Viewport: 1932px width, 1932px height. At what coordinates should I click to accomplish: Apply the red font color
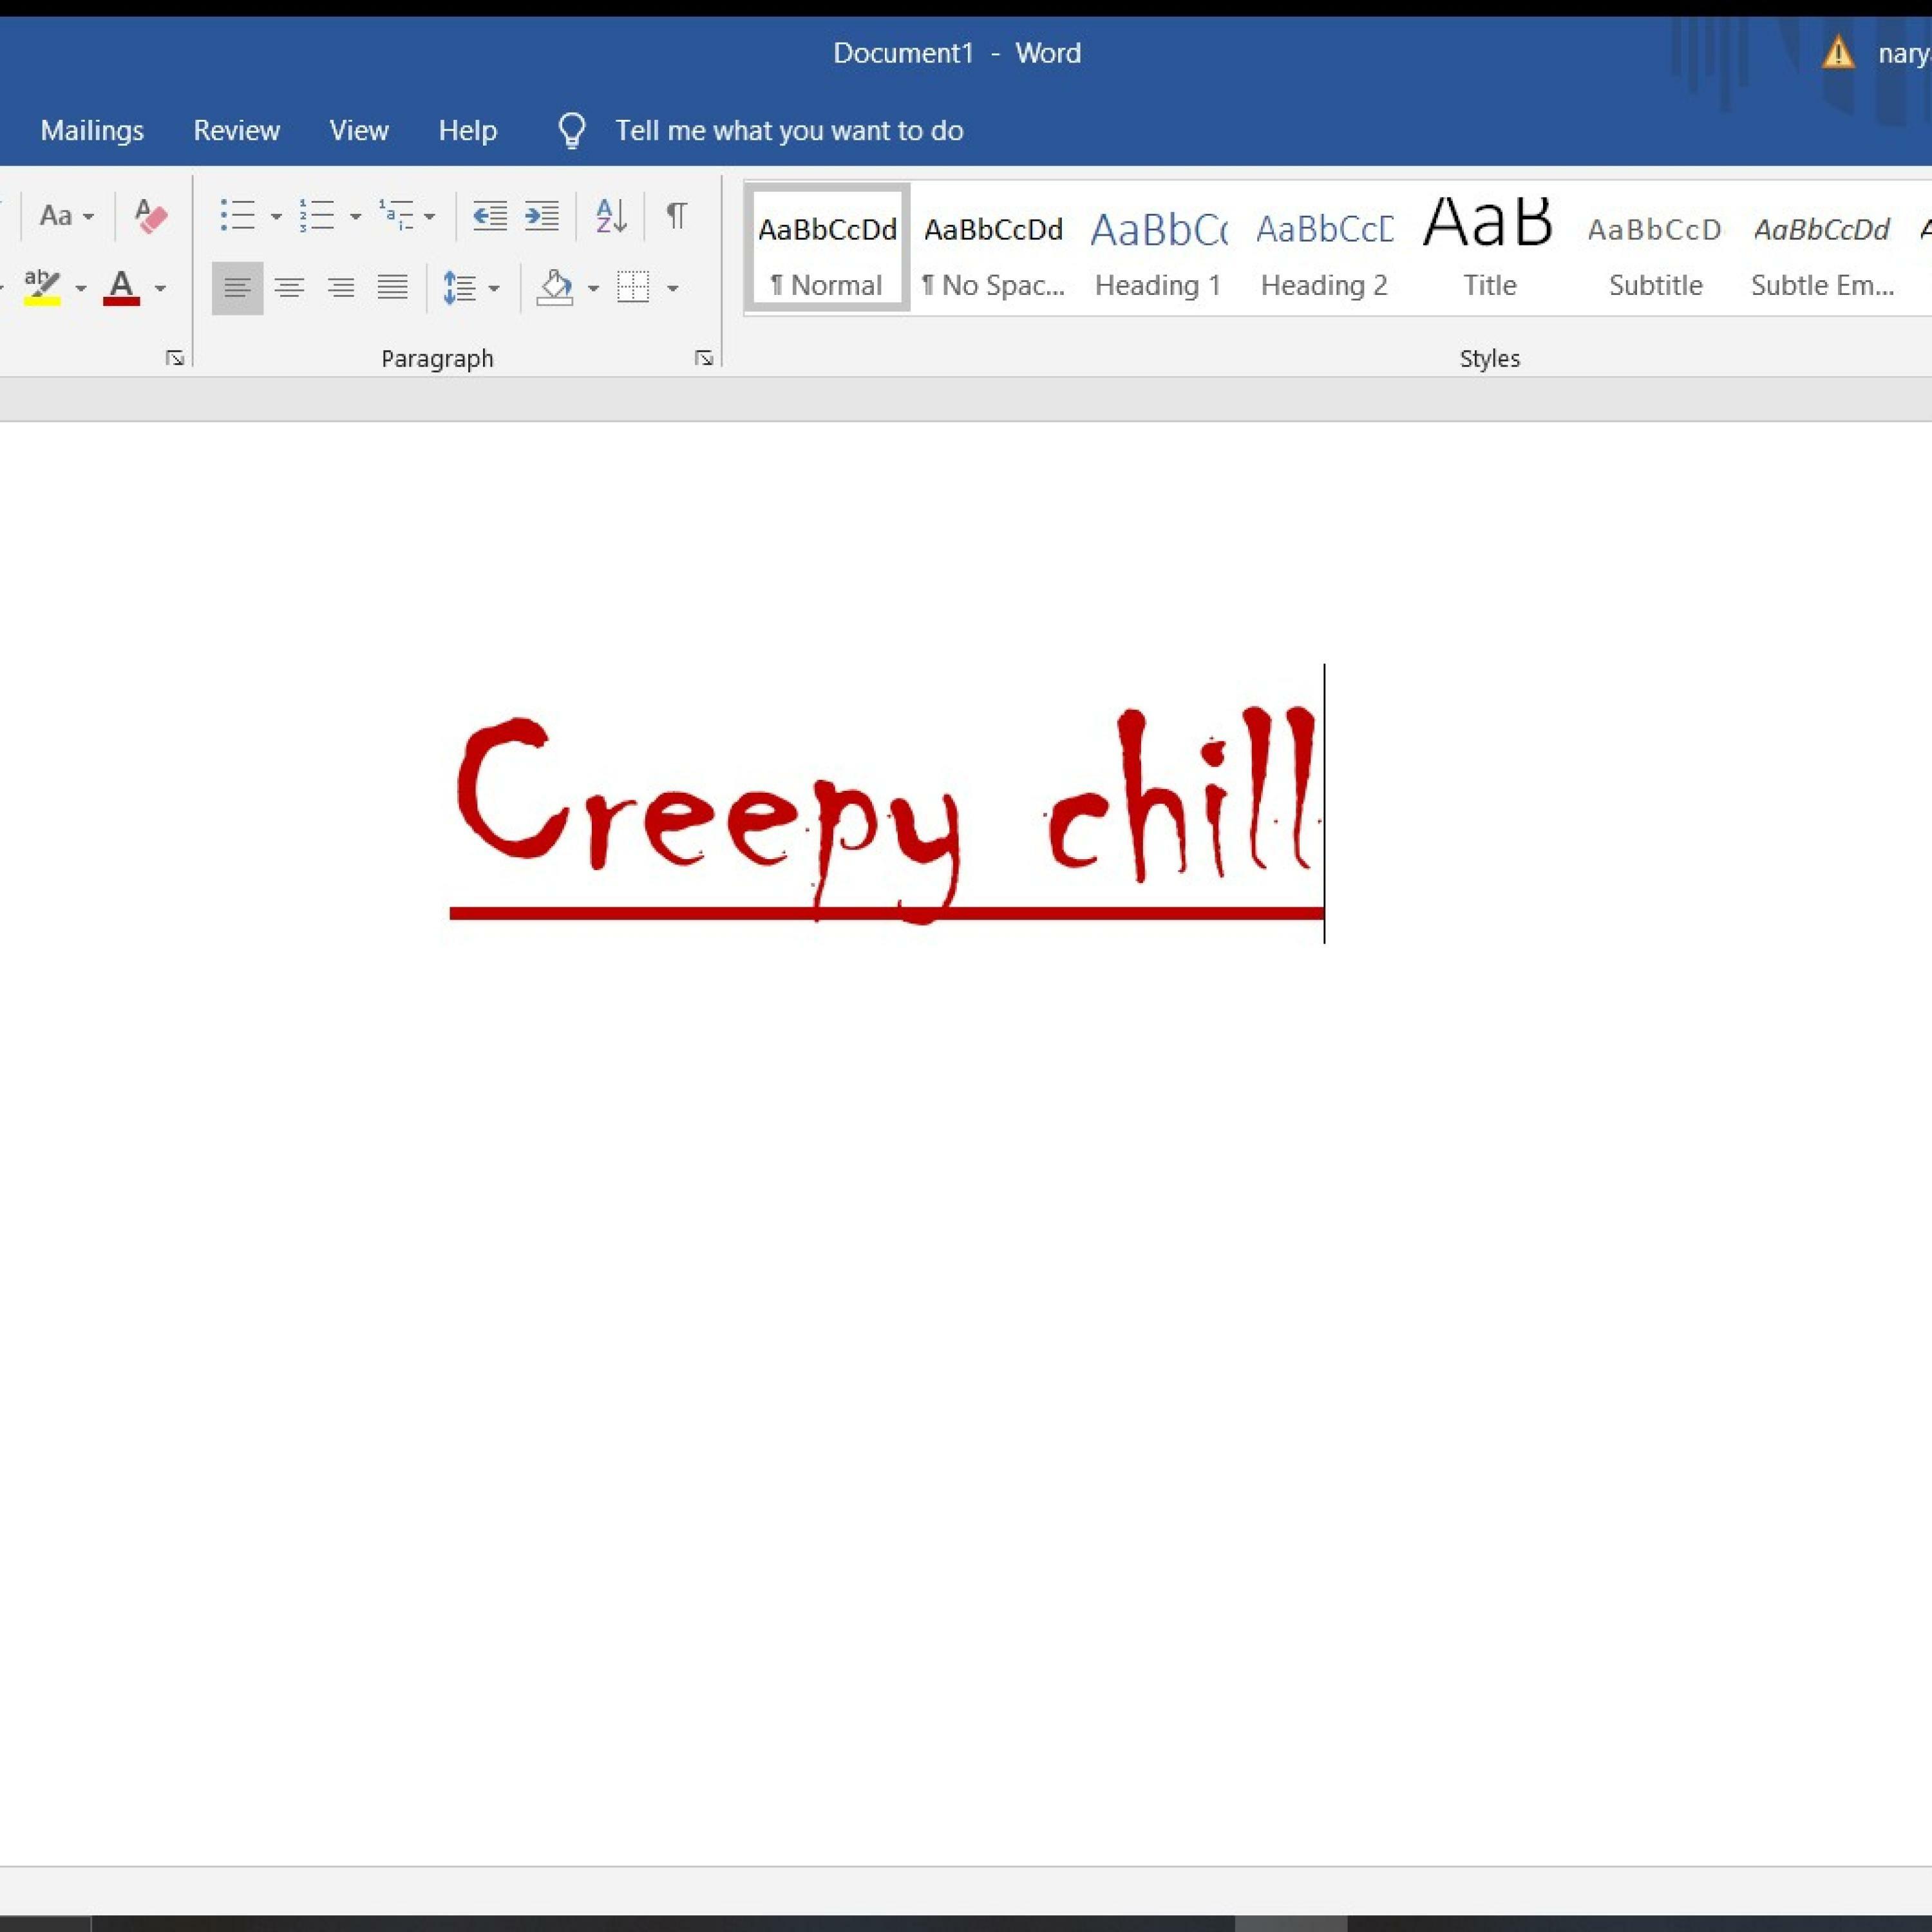121,288
